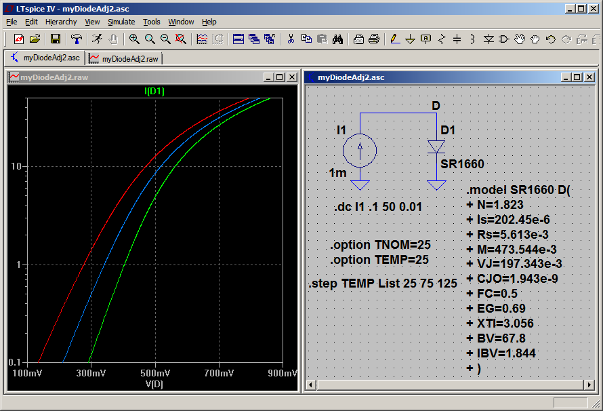This screenshot has height=411, width=603.
Task: Switch to the myDiodeAdj2.raw tab
Action: (124, 58)
